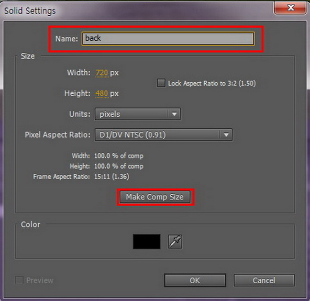
Task: Enable Lock Aspect Ratio to 3:2 checkbox
Action: coord(161,83)
